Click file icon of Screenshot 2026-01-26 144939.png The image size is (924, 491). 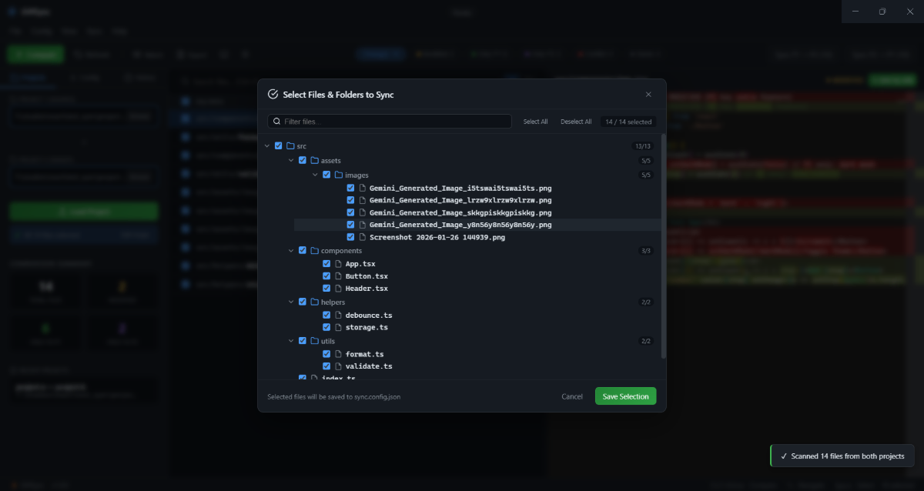(x=363, y=237)
